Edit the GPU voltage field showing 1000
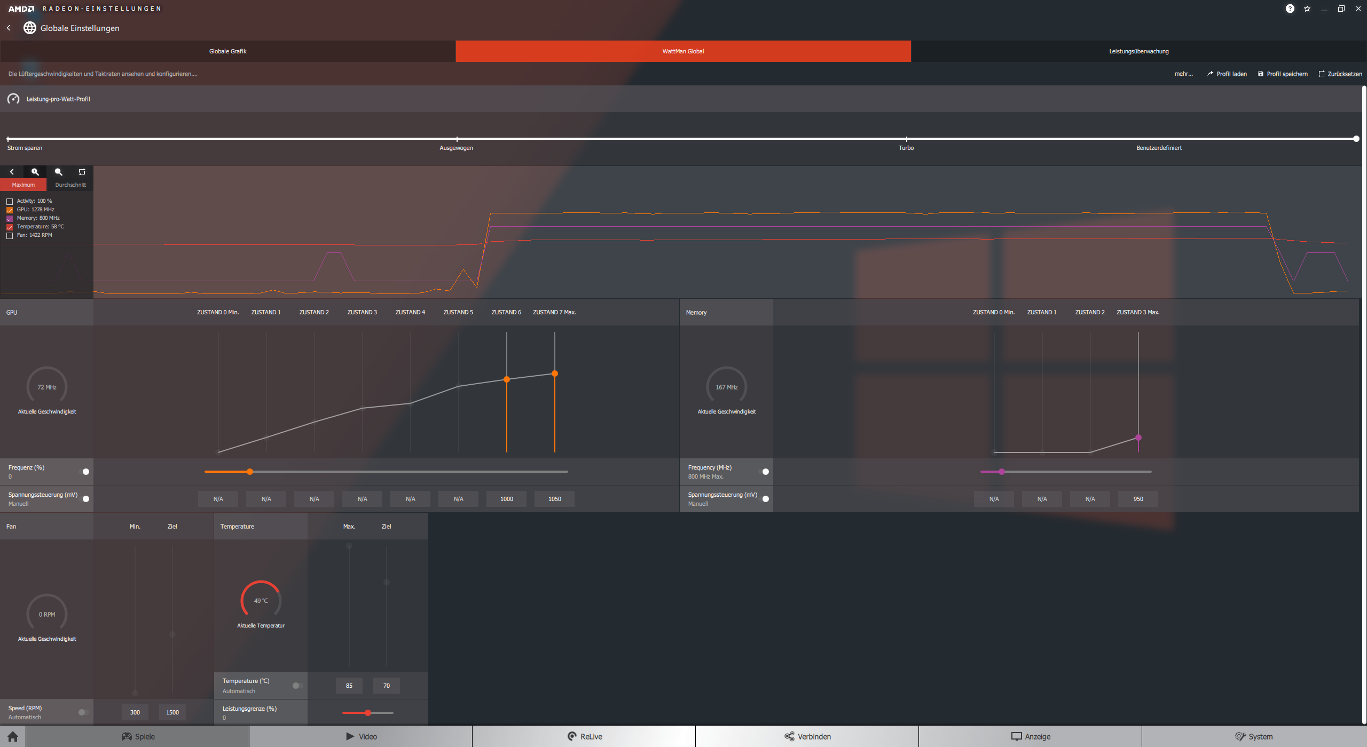Image resolution: width=1367 pixels, height=747 pixels. pyautogui.click(x=507, y=499)
